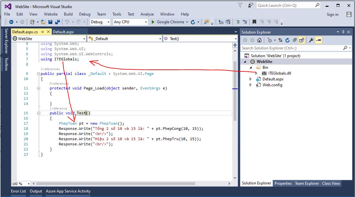Viewport: 355px width, 197px height.
Task: Collapse the _Default class code region
Action: [x=38, y=74]
